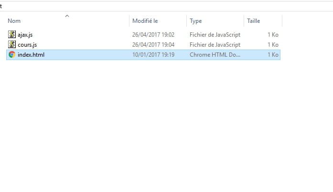Click date 26/04/2017 19:02 of ajax.js

(x=153, y=35)
